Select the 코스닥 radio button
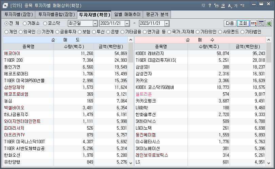Viewport: 275px width, 169px height. (x=45, y=23)
